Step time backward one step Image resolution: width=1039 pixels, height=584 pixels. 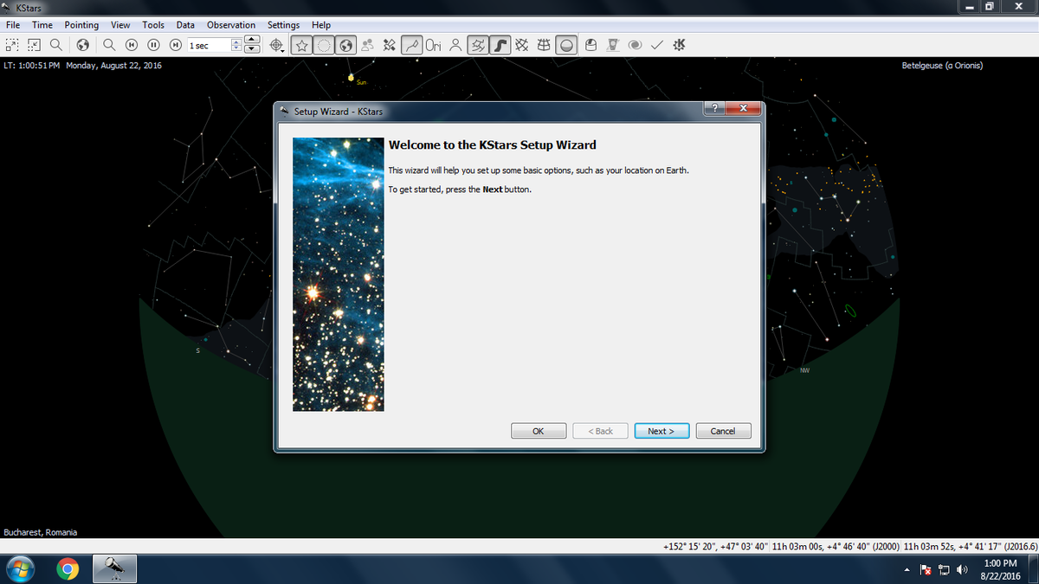[x=132, y=45]
